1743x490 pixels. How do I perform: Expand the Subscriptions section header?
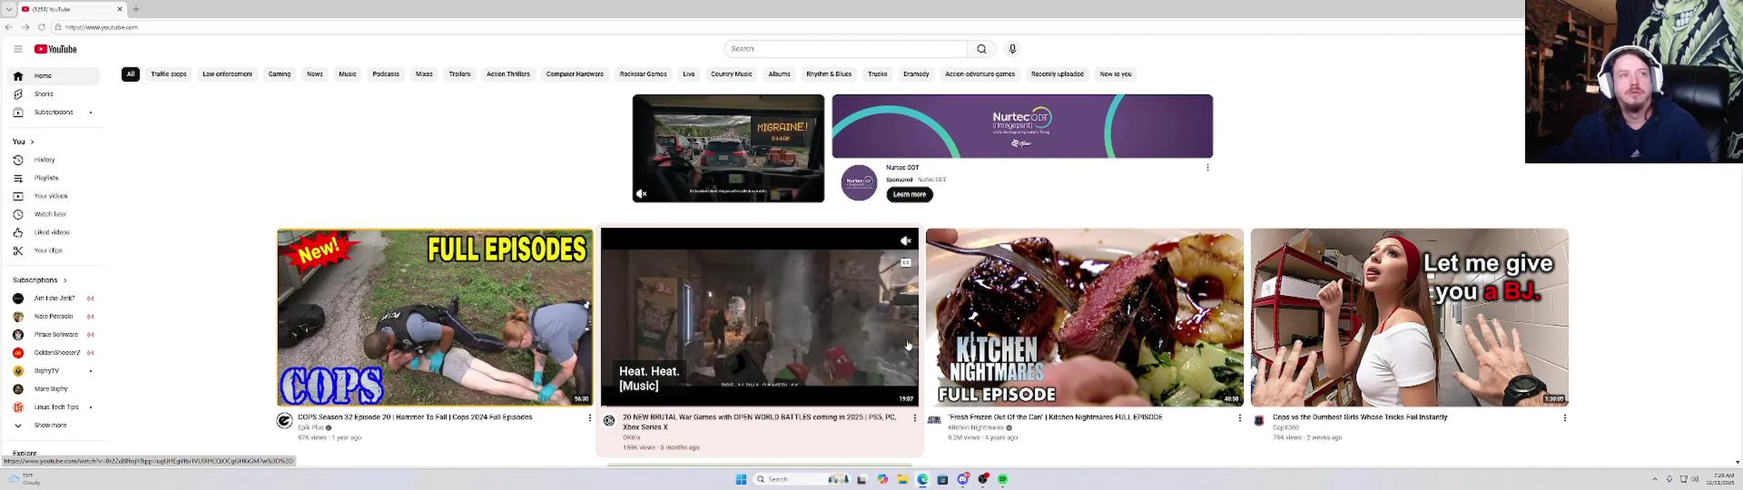point(39,280)
